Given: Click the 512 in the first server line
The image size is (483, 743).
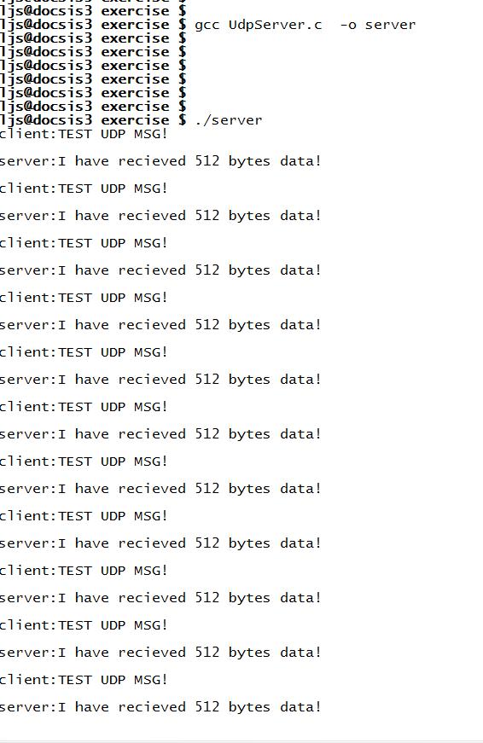Looking at the screenshot, I should click(x=207, y=161).
